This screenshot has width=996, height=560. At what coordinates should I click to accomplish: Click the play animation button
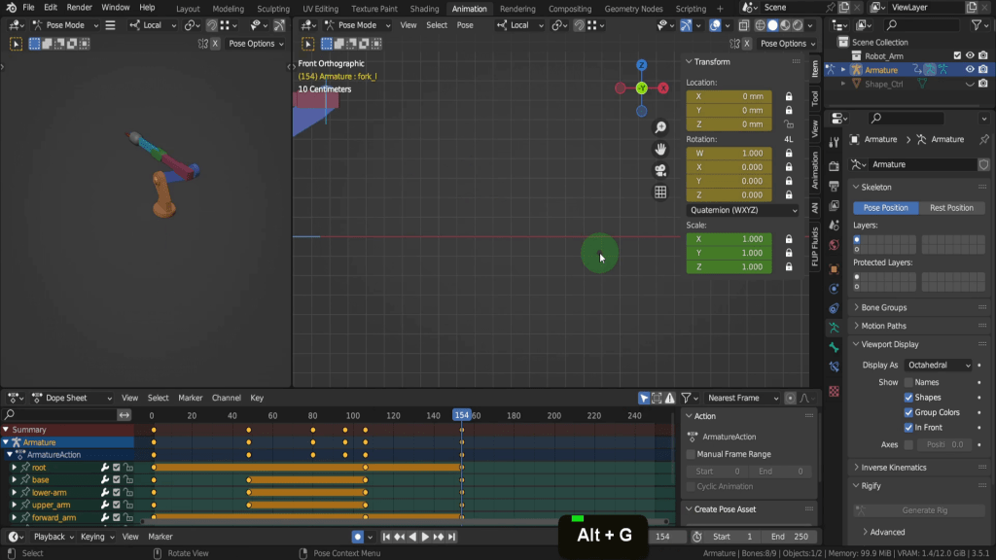(x=425, y=537)
